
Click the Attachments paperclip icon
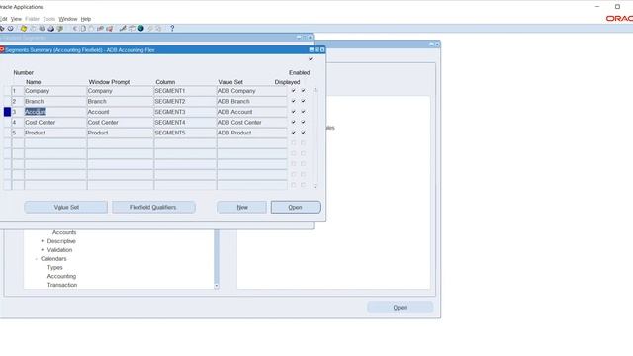pyautogui.click(x=150, y=29)
